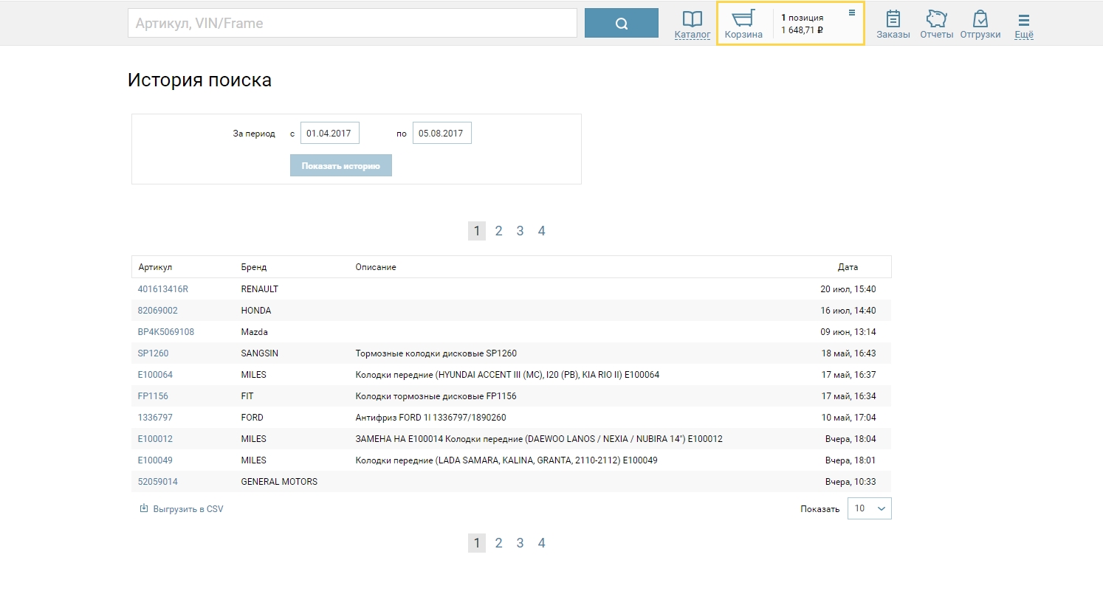The image size is (1103, 608).
Task: Click brand cell FIT
Action: [x=247, y=396]
